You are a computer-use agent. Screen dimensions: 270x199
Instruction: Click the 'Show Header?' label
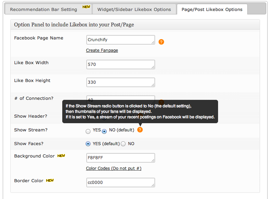31,116
